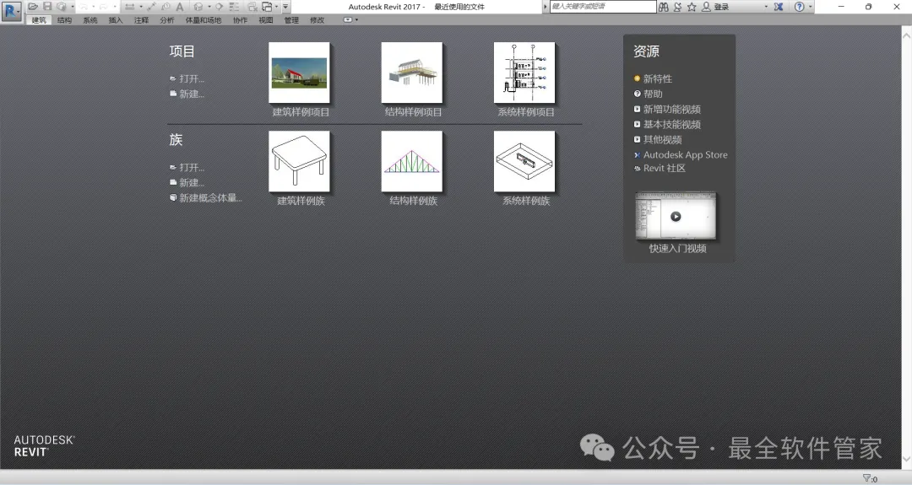Click the Communication Center satellite icon
The image size is (912, 485).
point(677,7)
